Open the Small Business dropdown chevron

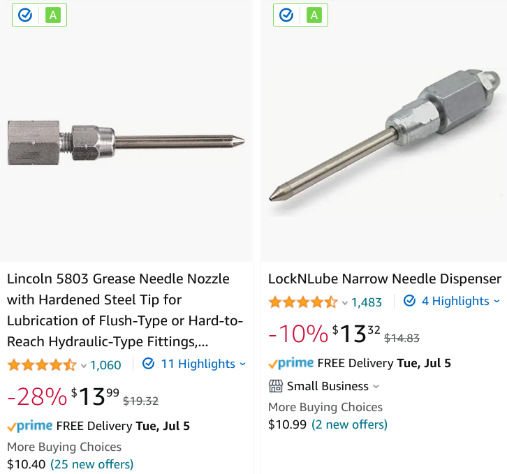coord(376,386)
